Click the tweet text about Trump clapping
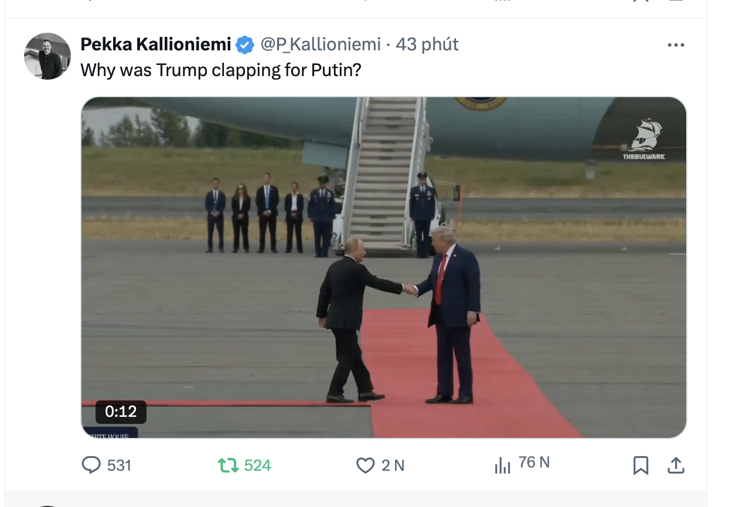This screenshot has height=507, width=736. click(x=221, y=70)
